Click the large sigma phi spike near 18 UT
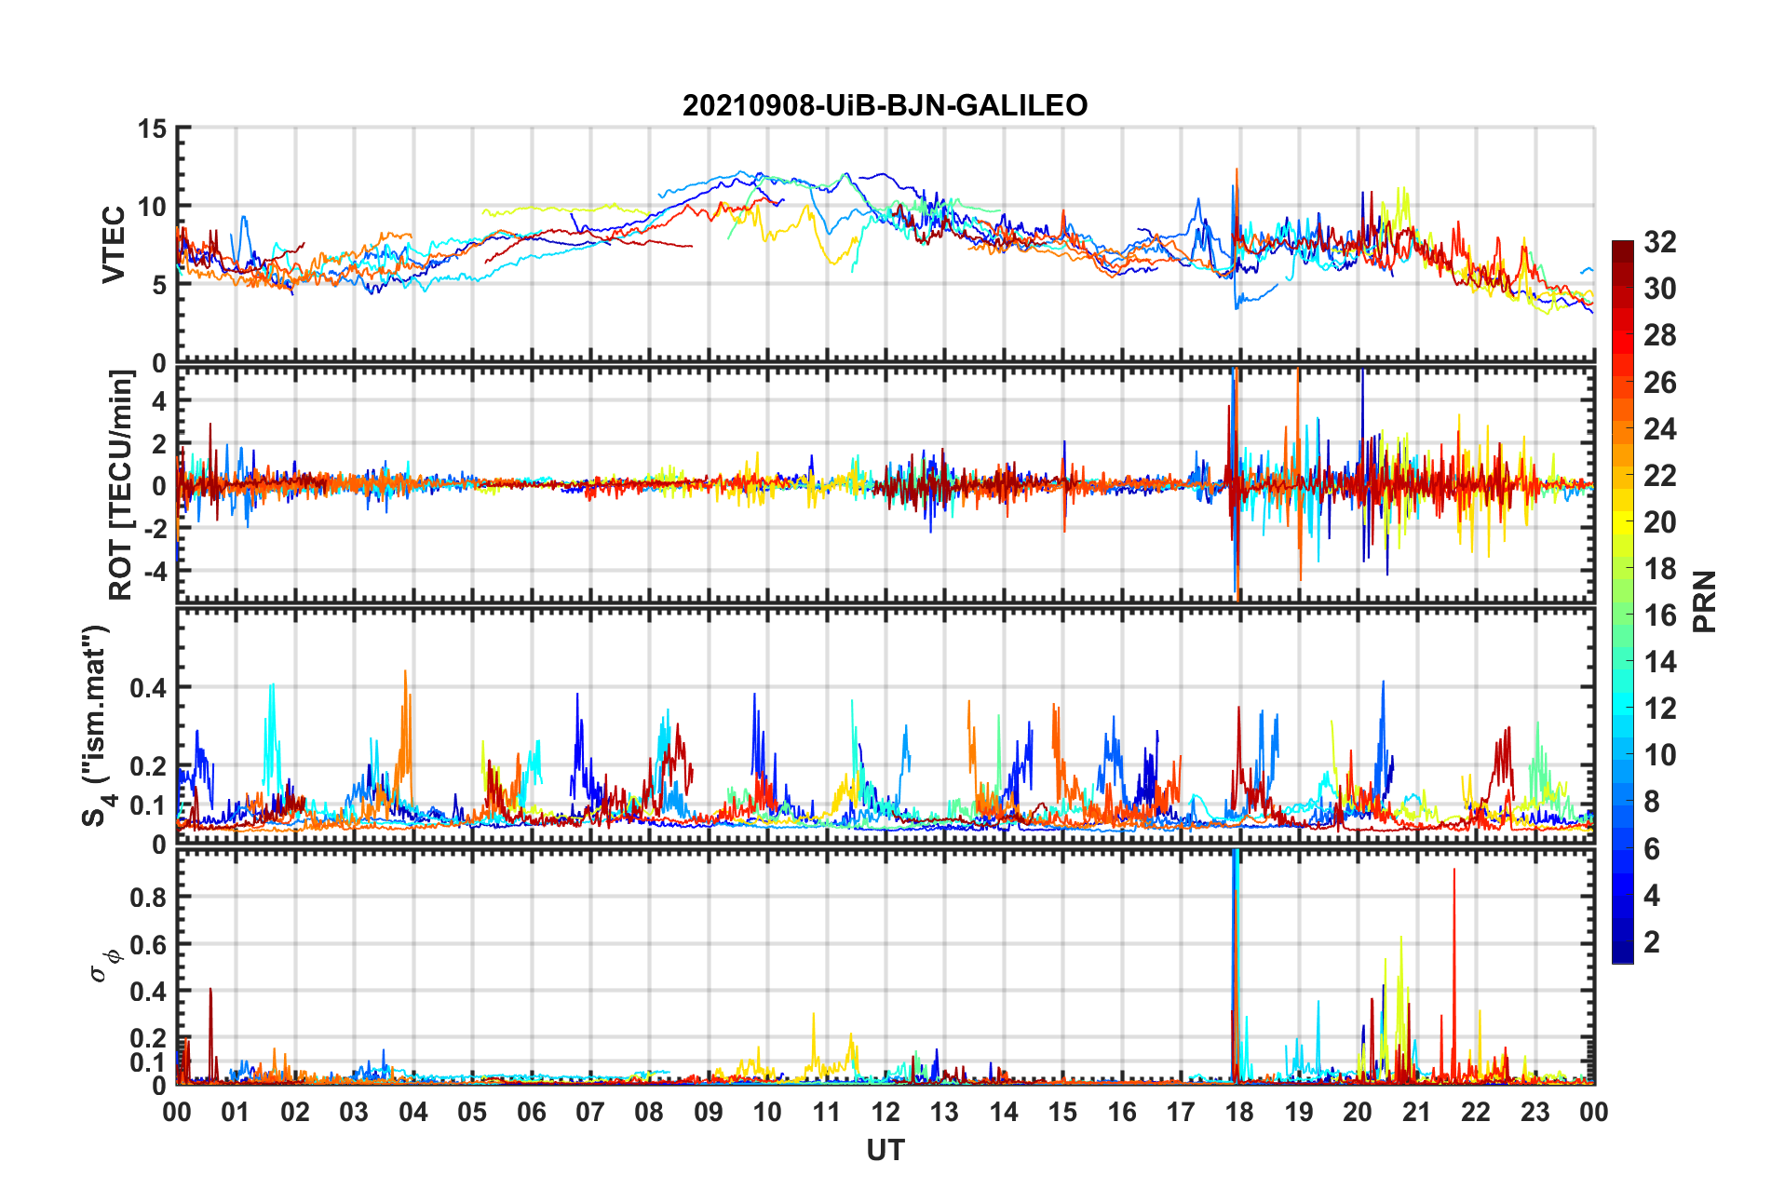The height and width of the screenshot is (1203, 1771). (x=1236, y=966)
